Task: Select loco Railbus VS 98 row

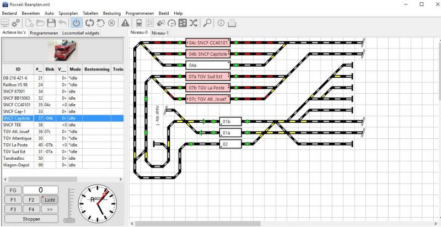Action: (x=63, y=84)
